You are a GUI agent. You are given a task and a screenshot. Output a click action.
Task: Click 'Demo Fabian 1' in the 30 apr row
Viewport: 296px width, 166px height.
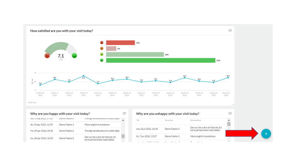coord(67,125)
